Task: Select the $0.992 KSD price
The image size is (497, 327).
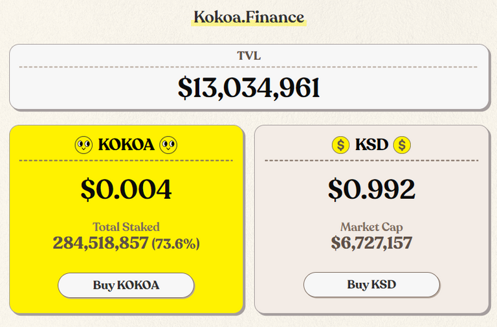Action: pyautogui.click(x=371, y=189)
